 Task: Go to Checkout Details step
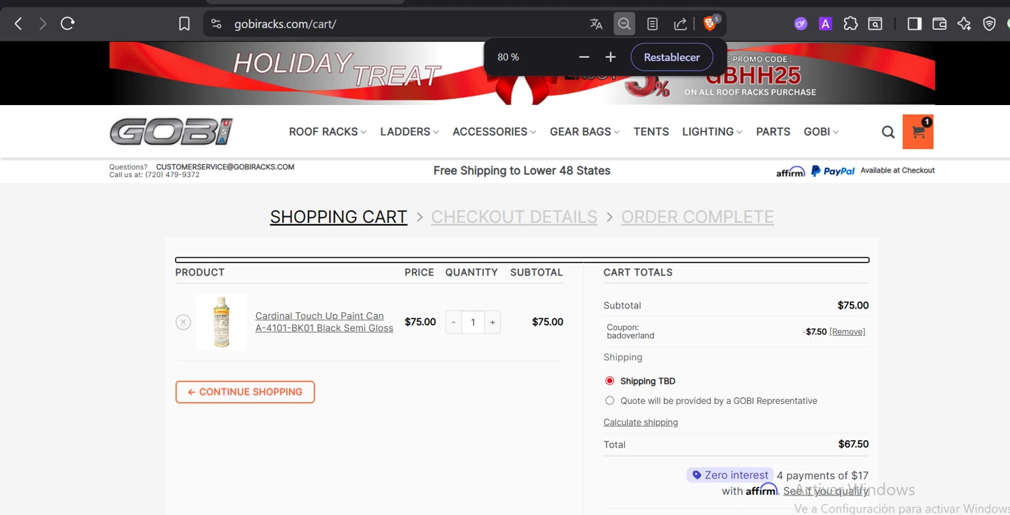pos(514,217)
